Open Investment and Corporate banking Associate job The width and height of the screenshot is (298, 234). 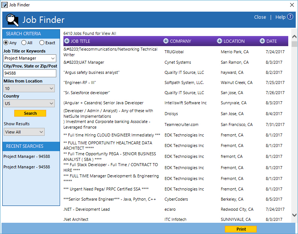coord(107,124)
